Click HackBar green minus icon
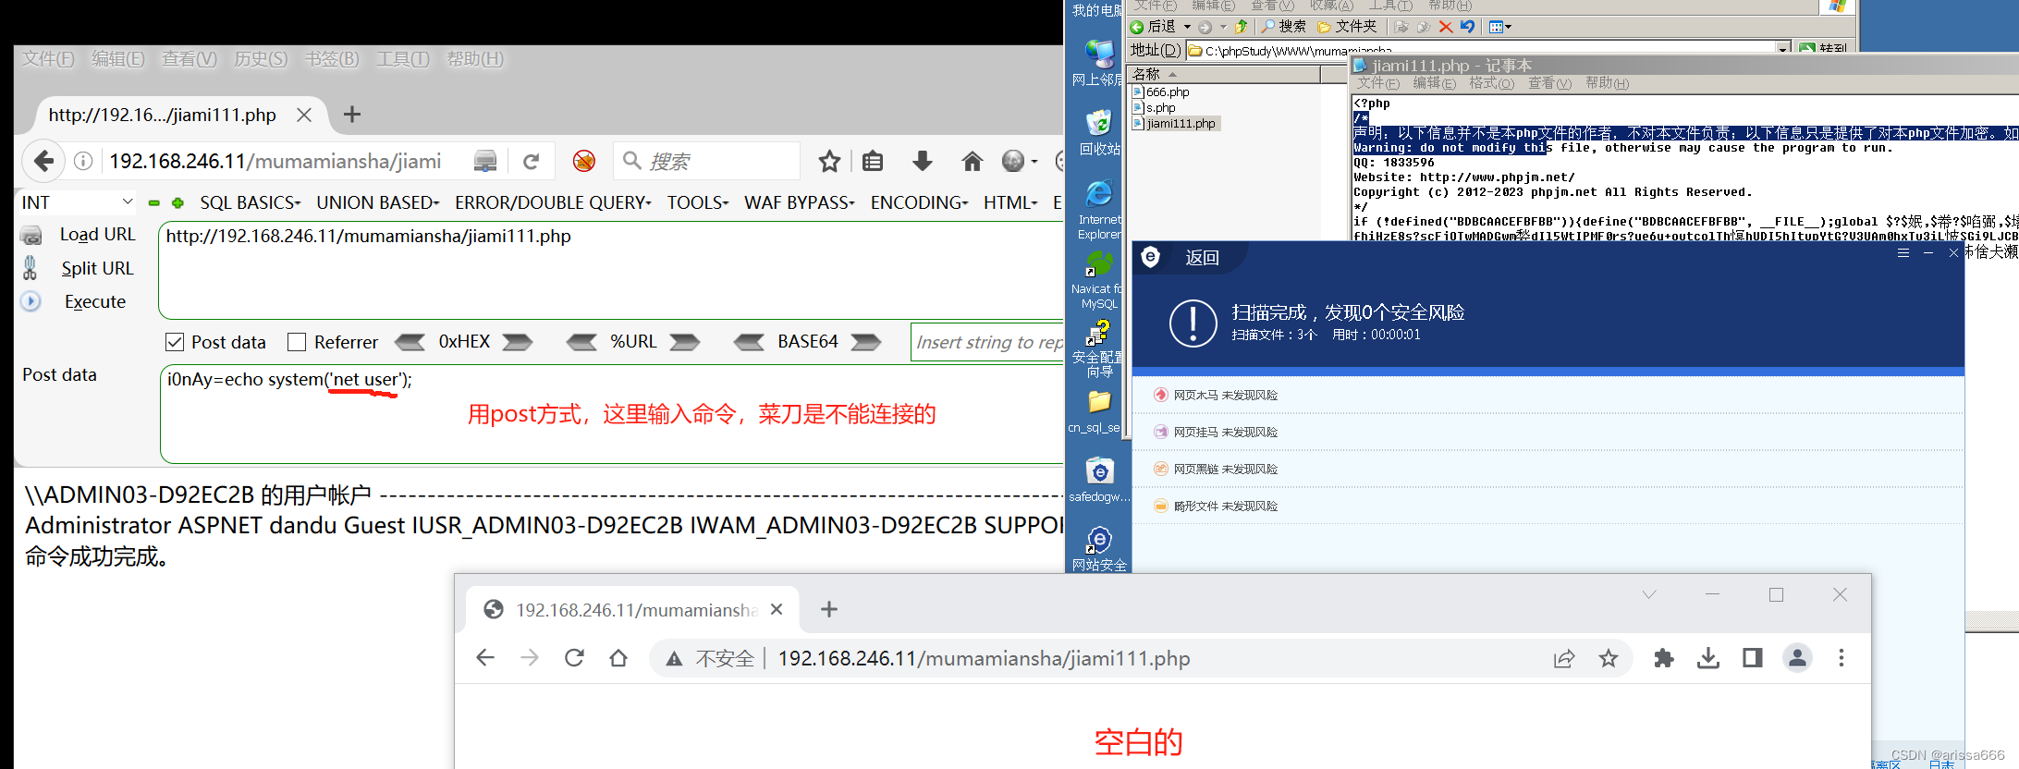The height and width of the screenshot is (769, 2019). tap(154, 202)
